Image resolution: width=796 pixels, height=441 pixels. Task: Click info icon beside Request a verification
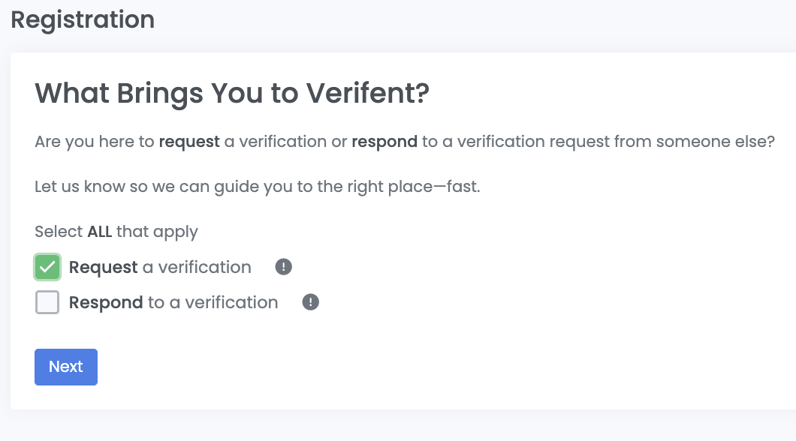(x=283, y=267)
